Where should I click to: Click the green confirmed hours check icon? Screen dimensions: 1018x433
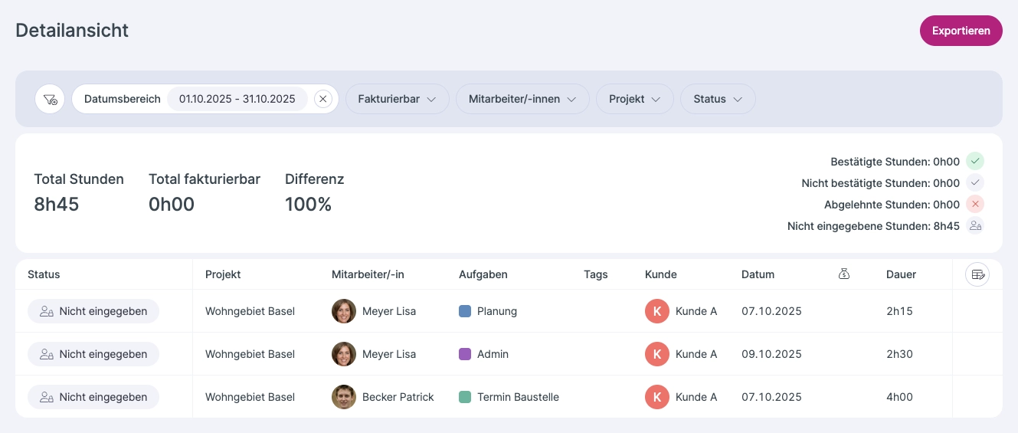pos(974,161)
